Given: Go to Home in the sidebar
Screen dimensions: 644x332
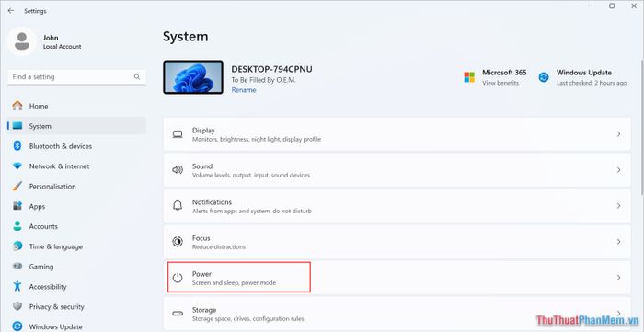Looking at the screenshot, I should pyautogui.click(x=39, y=106).
